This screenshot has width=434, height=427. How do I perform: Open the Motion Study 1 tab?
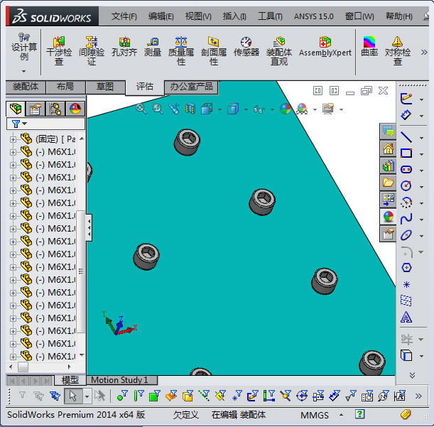[x=119, y=380]
